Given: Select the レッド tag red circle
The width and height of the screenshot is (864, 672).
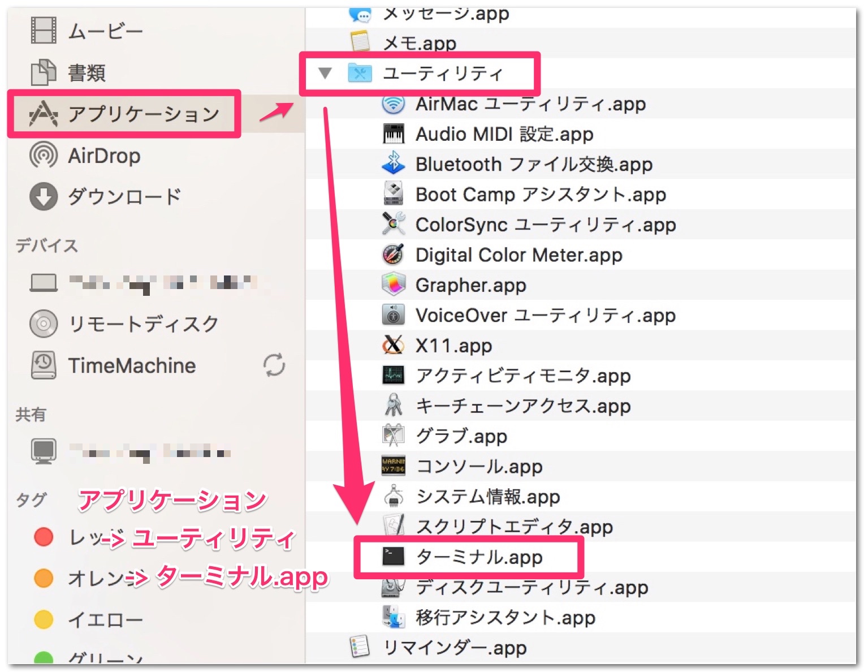Looking at the screenshot, I should (x=43, y=537).
